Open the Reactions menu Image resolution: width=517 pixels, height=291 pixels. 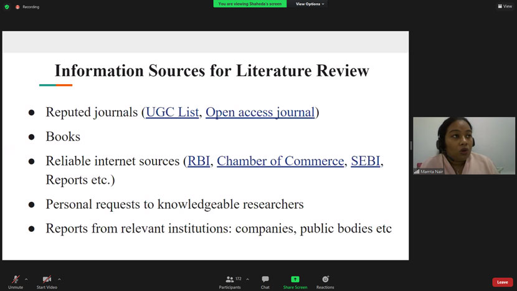click(325, 280)
